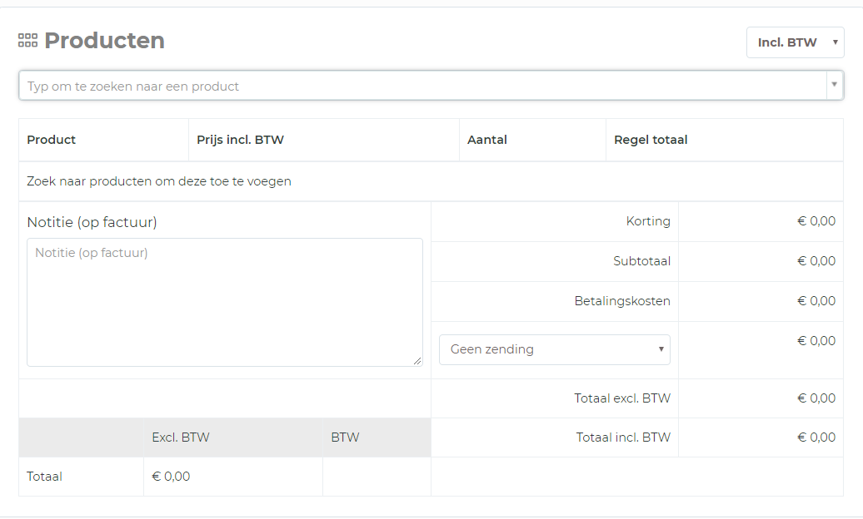This screenshot has width=863, height=519.
Task: Click the Korting row label
Action: (648, 221)
